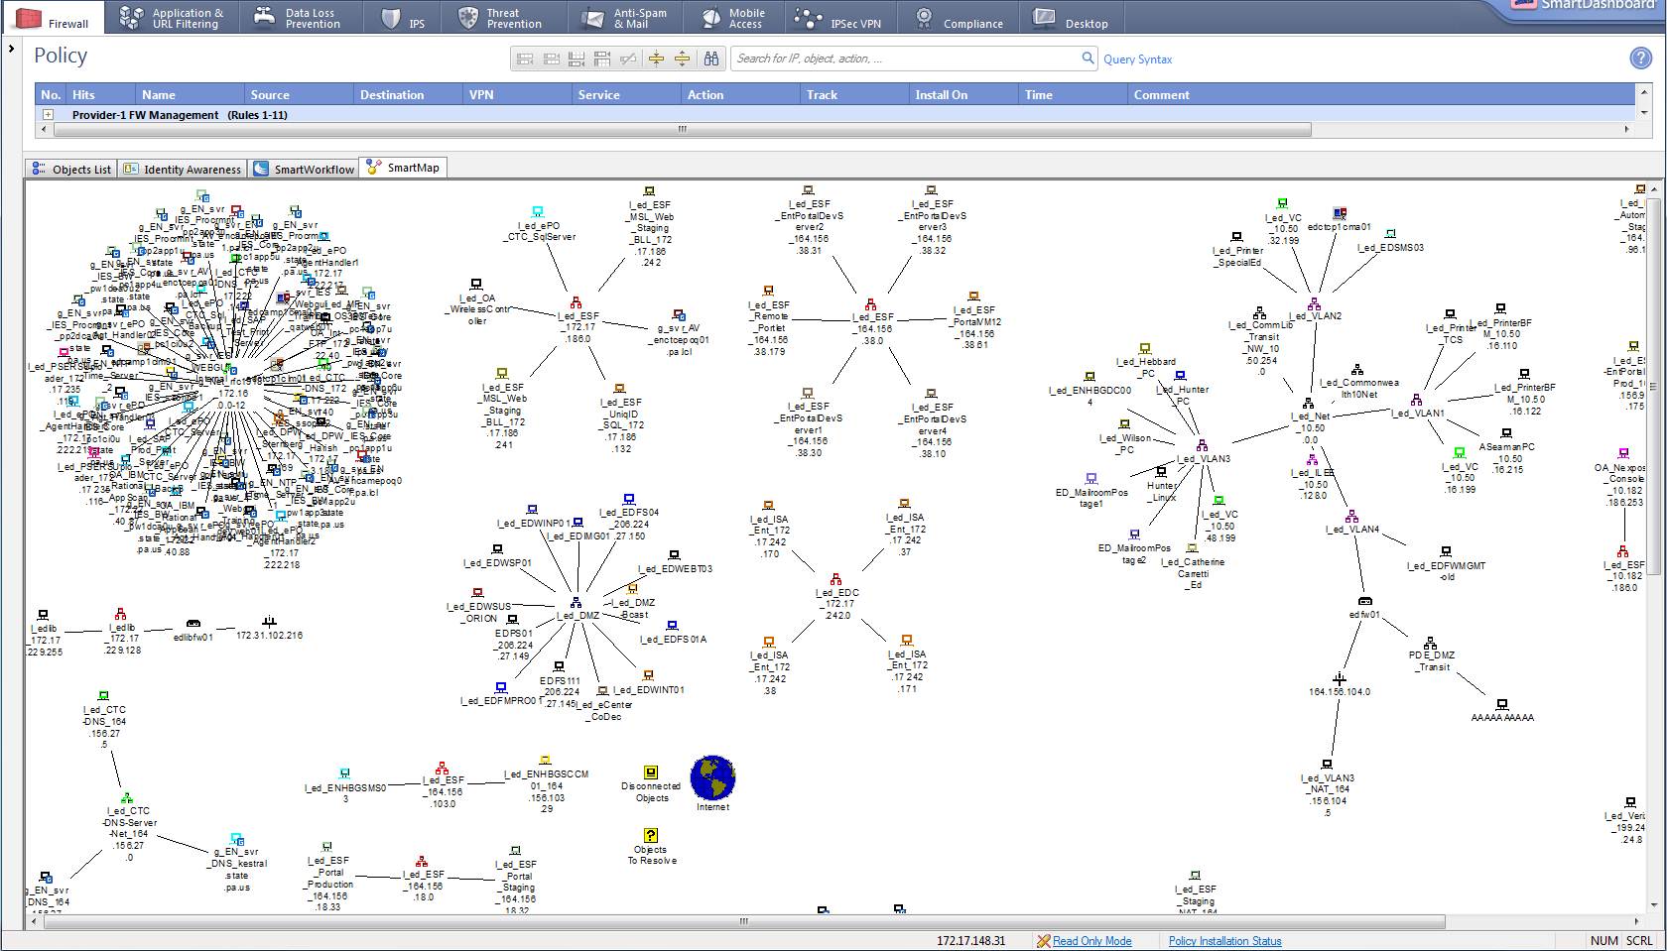The height and width of the screenshot is (951, 1667).
Task: Click the magnifier icon in search box
Action: pos(1088,59)
